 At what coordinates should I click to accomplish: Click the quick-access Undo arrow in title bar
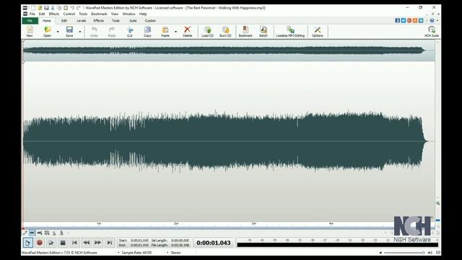point(72,8)
